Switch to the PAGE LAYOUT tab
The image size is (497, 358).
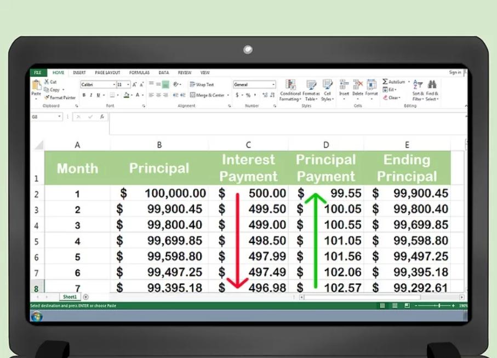107,72
